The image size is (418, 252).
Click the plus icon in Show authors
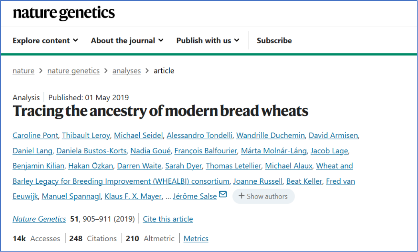[241, 196]
